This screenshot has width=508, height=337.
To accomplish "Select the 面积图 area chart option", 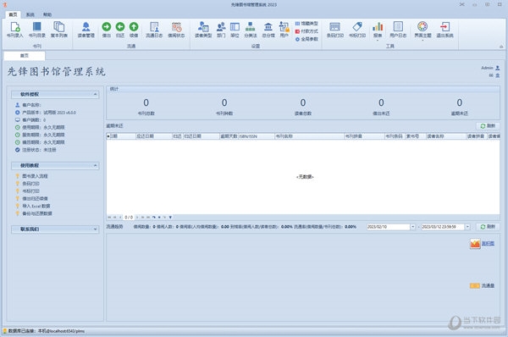I will pyautogui.click(x=483, y=244).
